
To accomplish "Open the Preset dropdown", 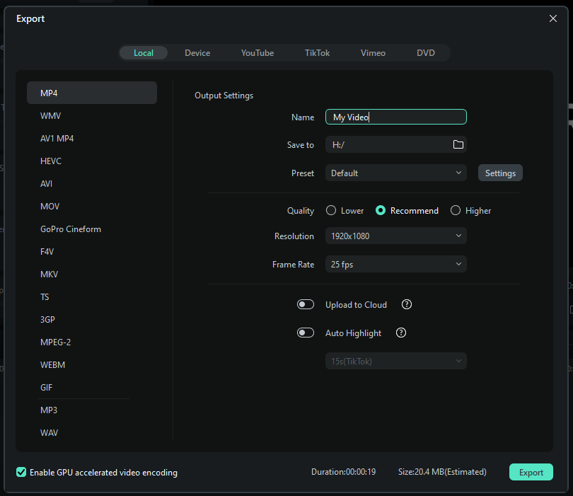I will click(x=395, y=173).
